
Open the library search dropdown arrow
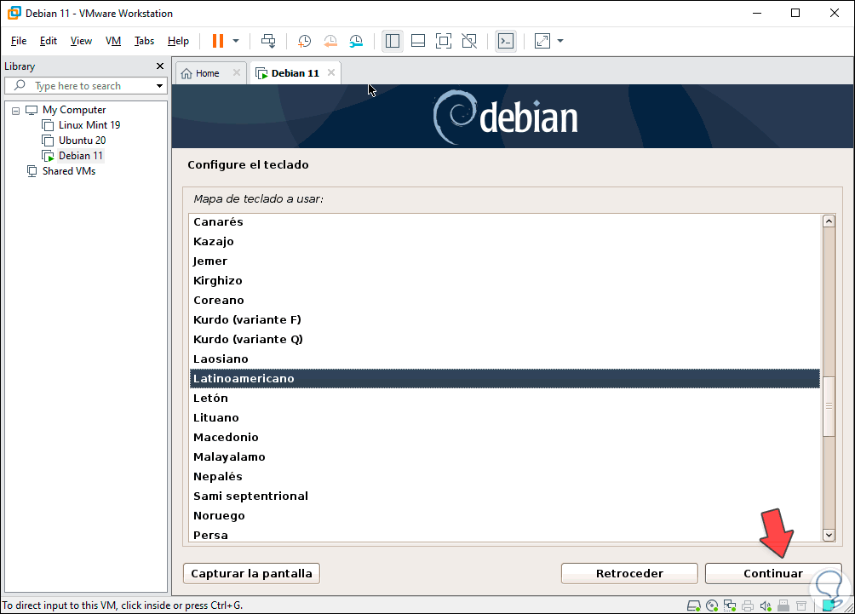click(159, 86)
